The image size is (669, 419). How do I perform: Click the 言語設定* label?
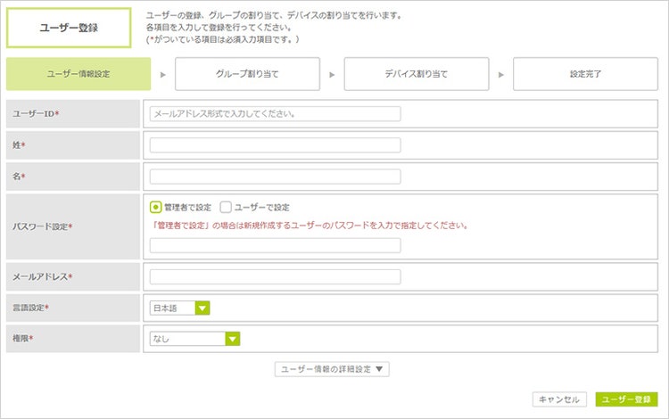[30, 308]
